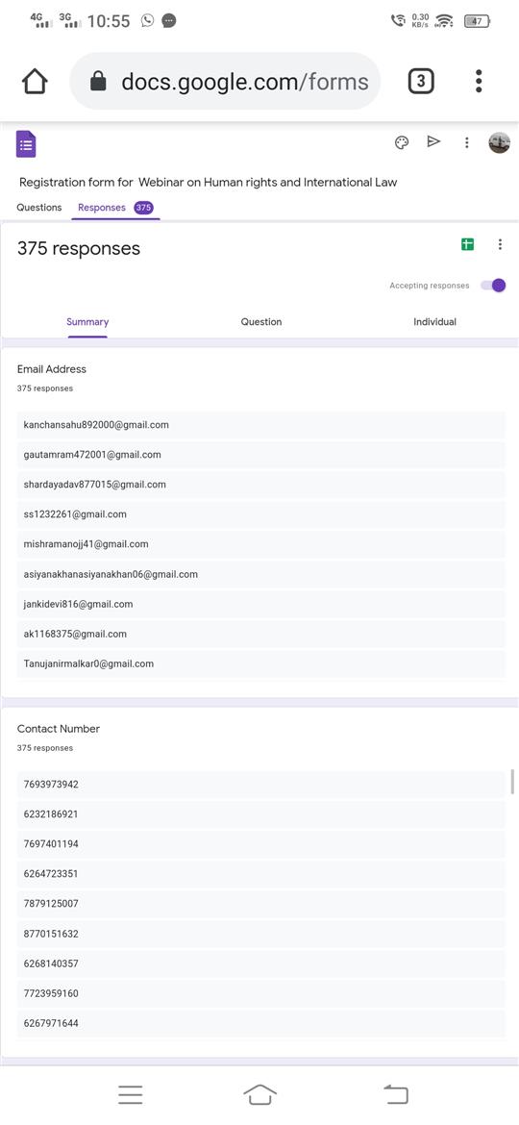
Task: Open the Google Forms home icon
Action: pyautogui.click(x=26, y=144)
